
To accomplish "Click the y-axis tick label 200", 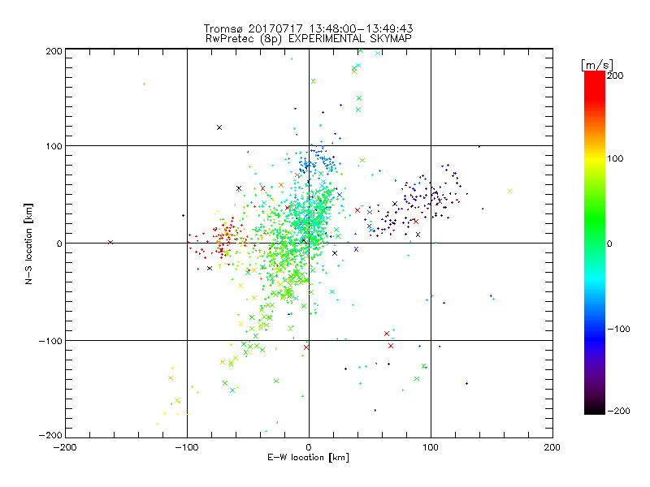I will (x=54, y=51).
